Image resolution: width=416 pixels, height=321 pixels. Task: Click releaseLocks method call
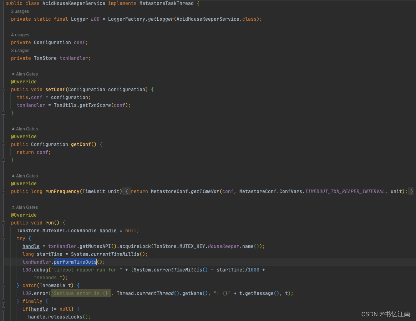(x=65, y=317)
